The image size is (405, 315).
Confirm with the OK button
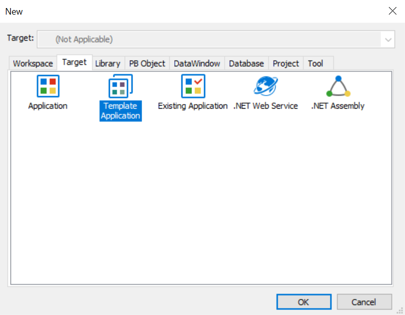click(304, 302)
